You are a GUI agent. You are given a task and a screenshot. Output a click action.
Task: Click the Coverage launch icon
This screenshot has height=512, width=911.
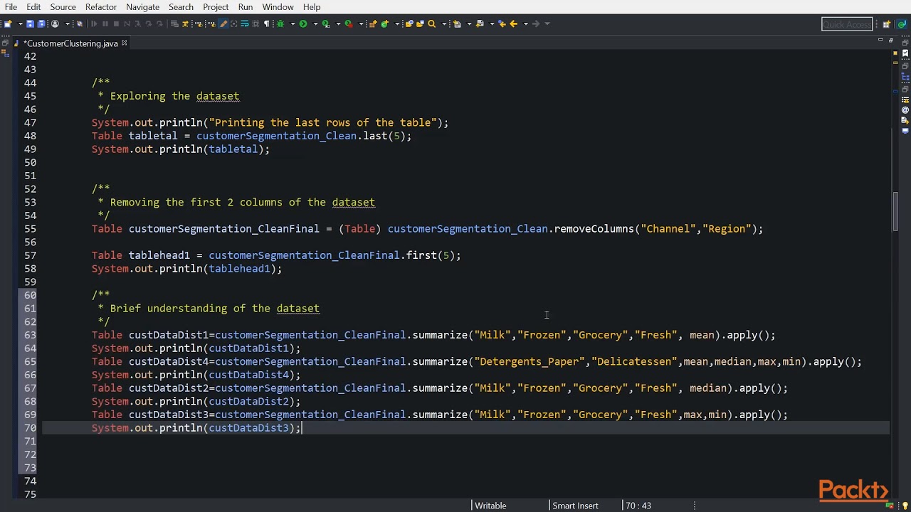(x=326, y=23)
